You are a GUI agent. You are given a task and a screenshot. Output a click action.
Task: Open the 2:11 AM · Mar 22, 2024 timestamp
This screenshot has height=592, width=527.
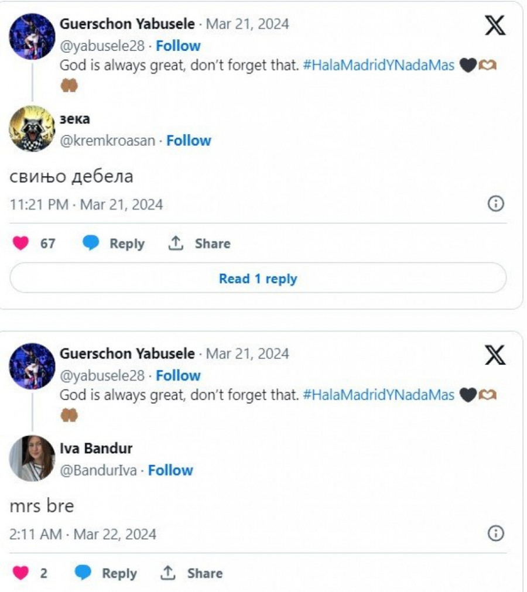tap(83, 535)
